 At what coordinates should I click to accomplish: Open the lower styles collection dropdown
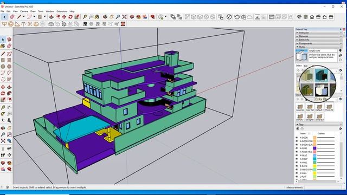pos(337,100)
